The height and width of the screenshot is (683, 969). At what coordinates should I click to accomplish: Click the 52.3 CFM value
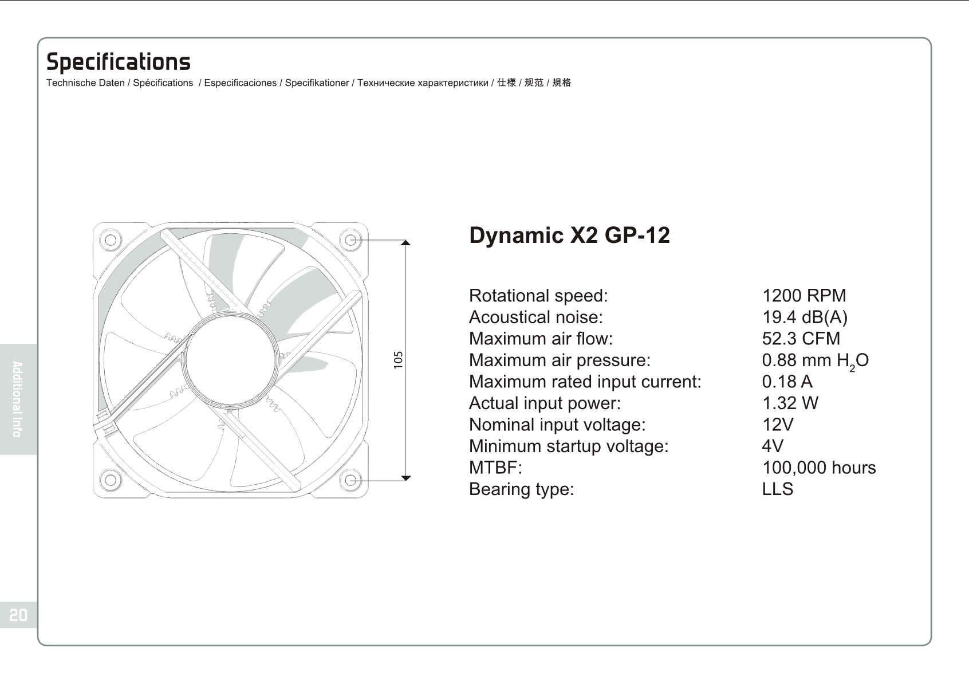pos(801,339)
